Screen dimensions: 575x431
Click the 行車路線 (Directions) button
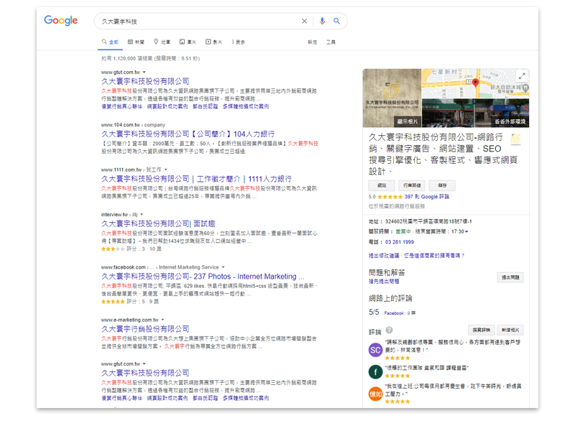[412, 185]
